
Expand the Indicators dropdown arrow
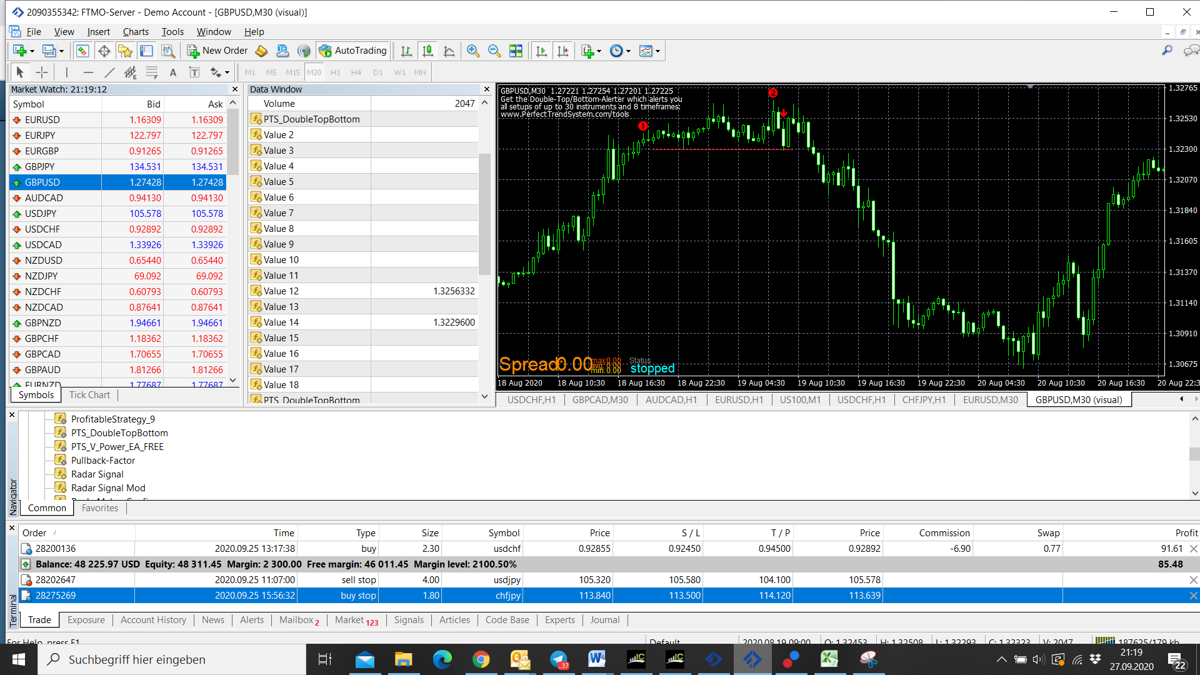pyautogui.click(x=599, y=51)
